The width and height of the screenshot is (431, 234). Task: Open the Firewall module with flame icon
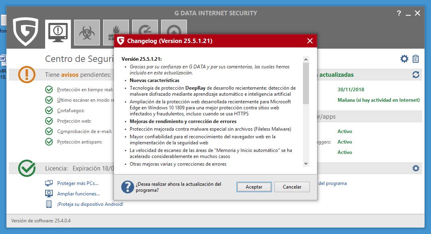pyautogui.click(x=116, y=32)
